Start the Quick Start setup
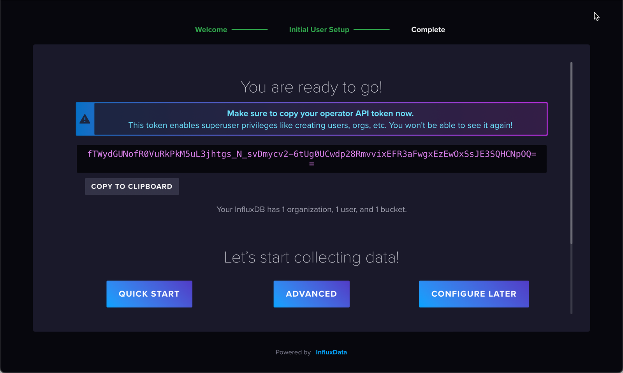 (149, 294)
